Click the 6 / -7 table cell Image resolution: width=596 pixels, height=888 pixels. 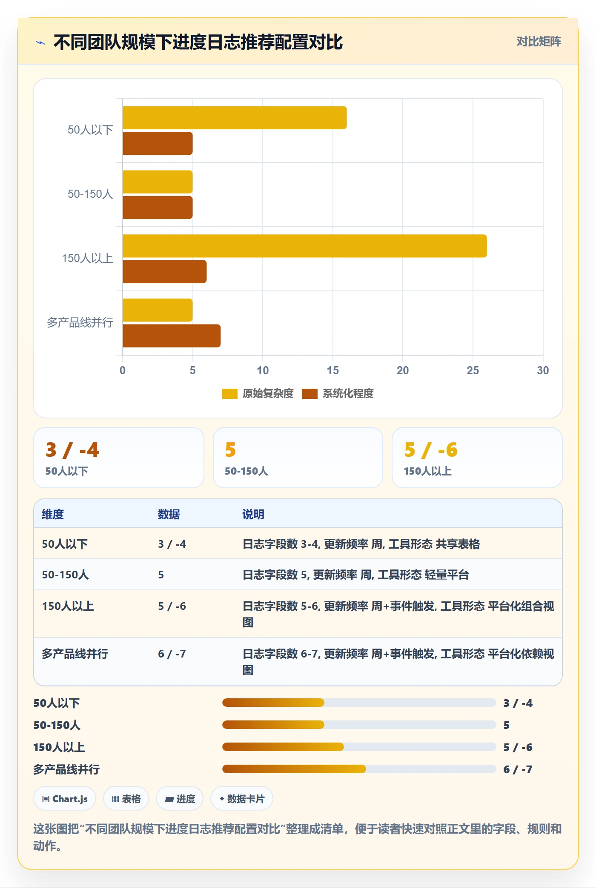pos(172,654)
